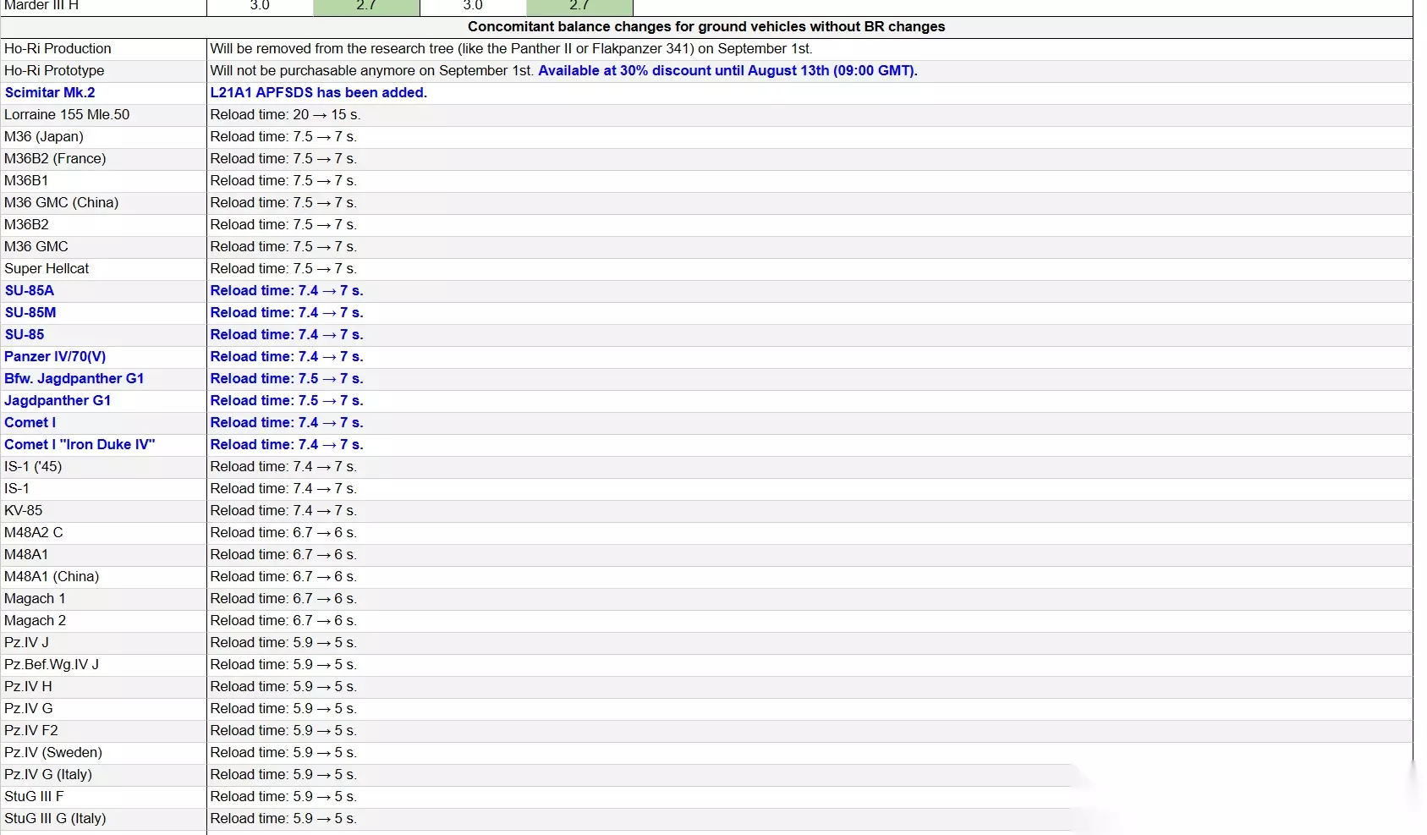Image resolution: width=1427 pixels, height=835 pixels.
Task: Click the L21A1 APFSDS added note
Action: (318, 92)
